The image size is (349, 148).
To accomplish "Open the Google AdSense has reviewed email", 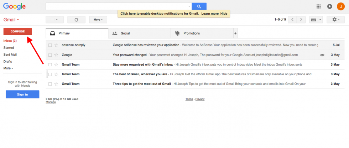I will coord(195,45).
